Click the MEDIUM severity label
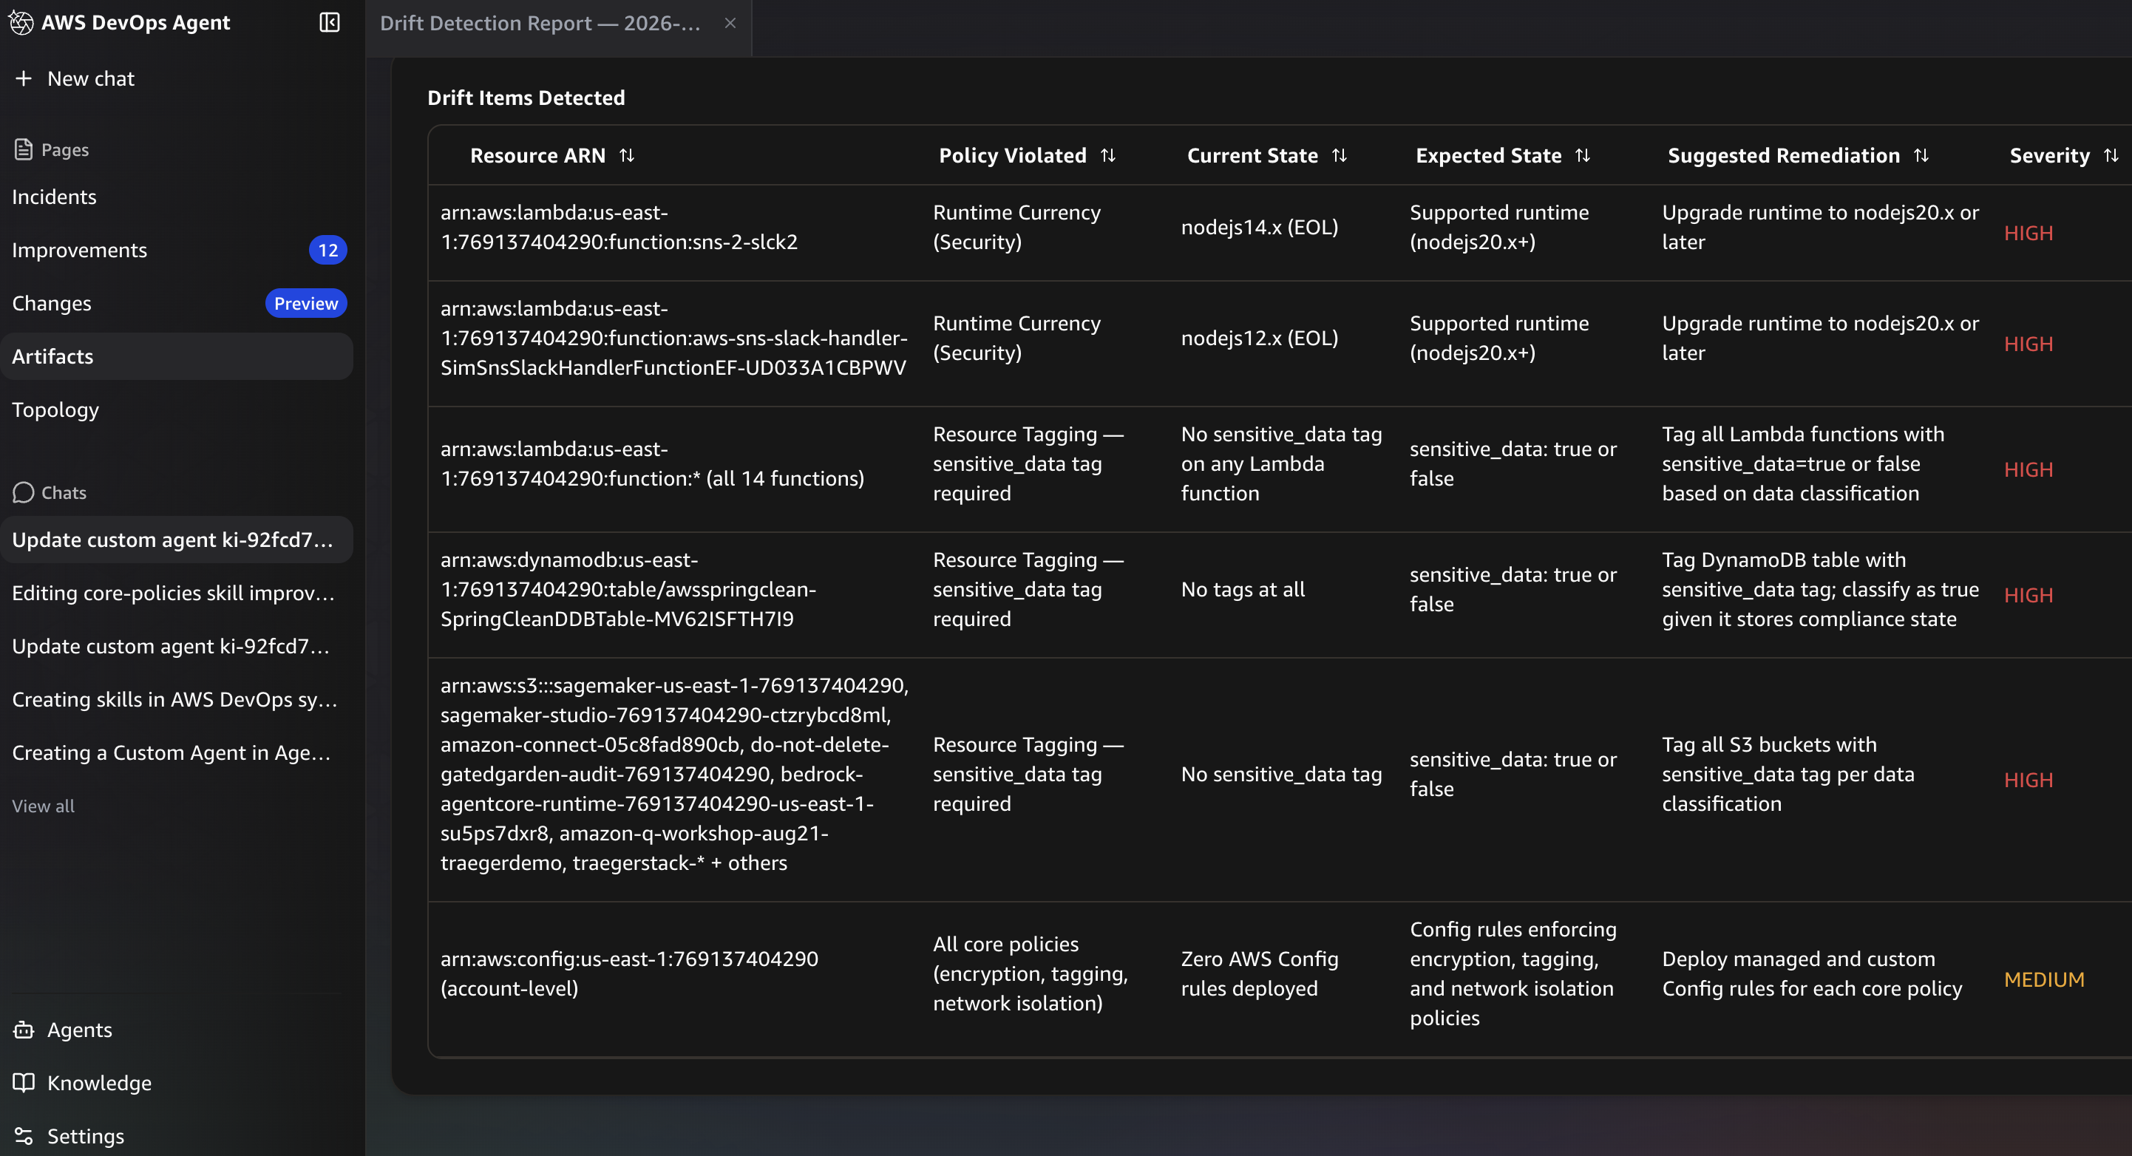Image resolution: width=2132 pixels, height=1156 pixels. point(2044,979)
